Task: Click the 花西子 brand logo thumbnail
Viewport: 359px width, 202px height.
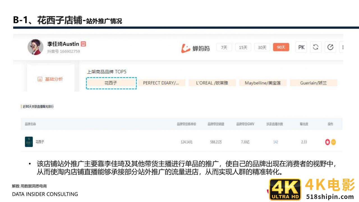Action: pos(29,142)
